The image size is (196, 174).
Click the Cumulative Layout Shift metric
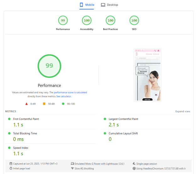click(x=123, y=134)
